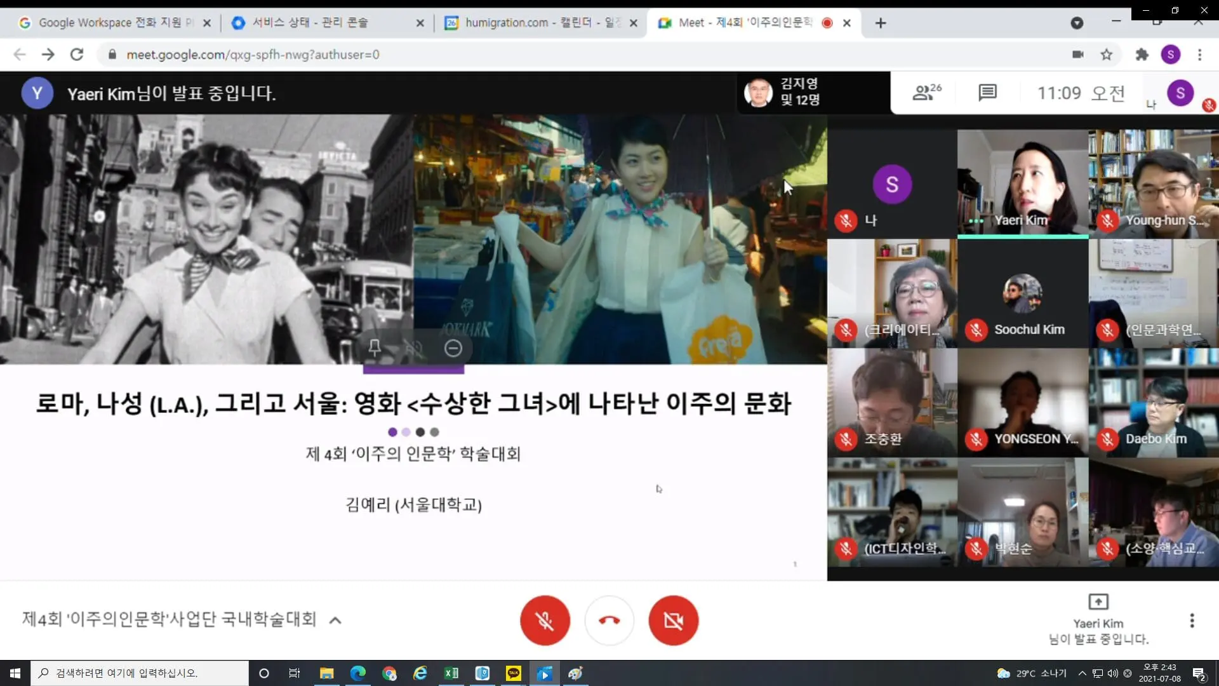This screenshot has height=686, width=1219.
Task: Click the Windows taskbar search box
Action: 140,673
